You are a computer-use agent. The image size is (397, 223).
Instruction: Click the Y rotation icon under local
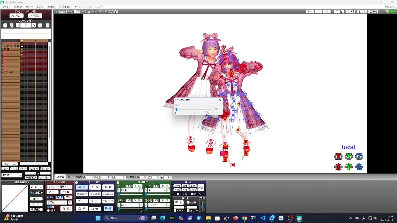[349, 156]
